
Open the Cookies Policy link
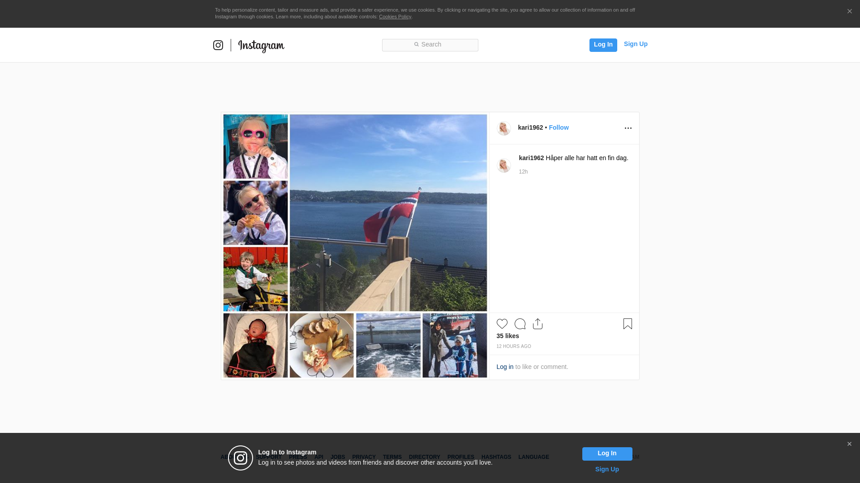click(x=395, y=17)
